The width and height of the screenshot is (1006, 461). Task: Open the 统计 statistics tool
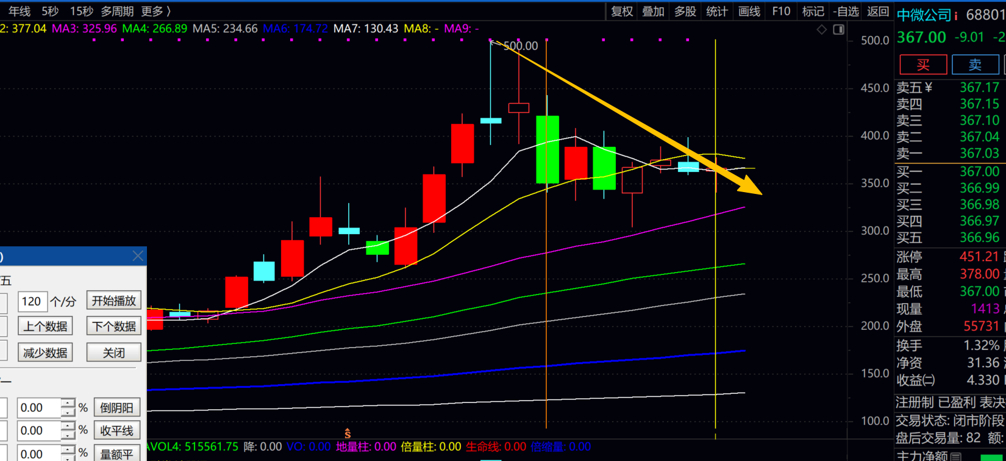(x=716, y=12)
